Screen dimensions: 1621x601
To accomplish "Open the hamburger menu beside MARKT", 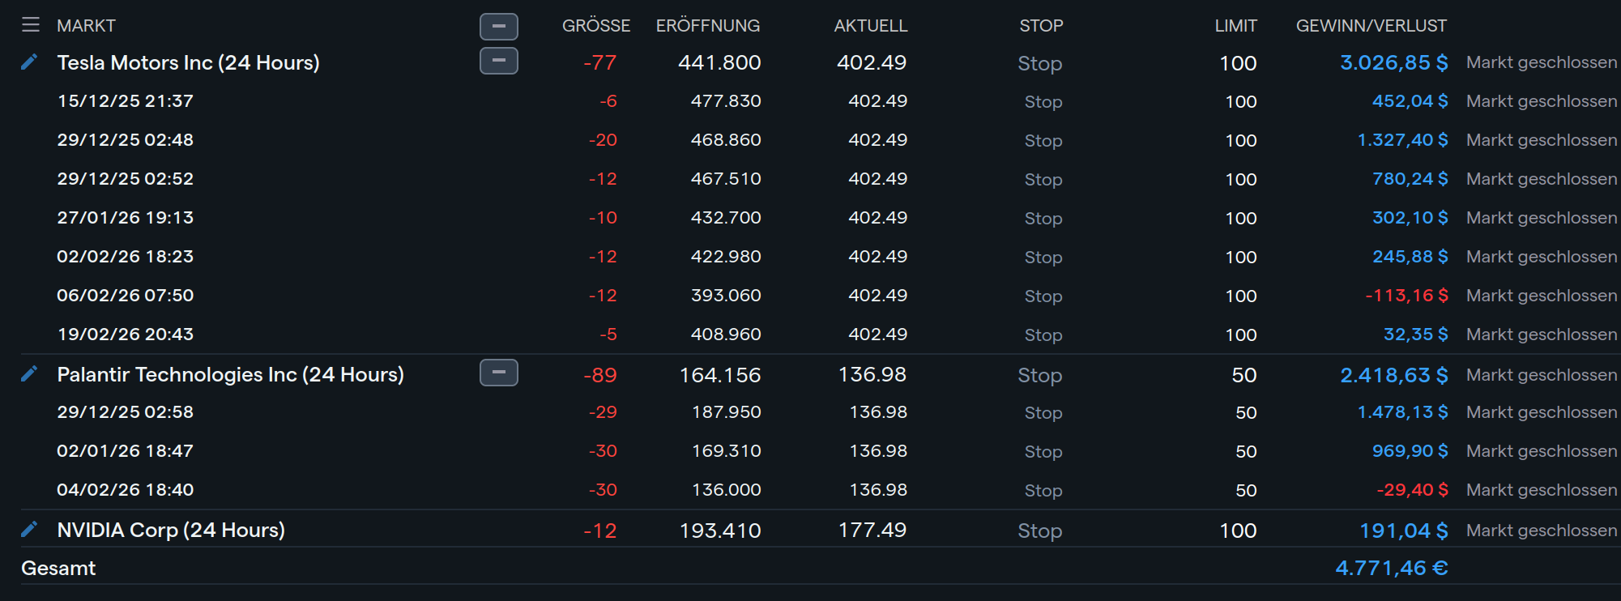I will (x=31, y=25).
